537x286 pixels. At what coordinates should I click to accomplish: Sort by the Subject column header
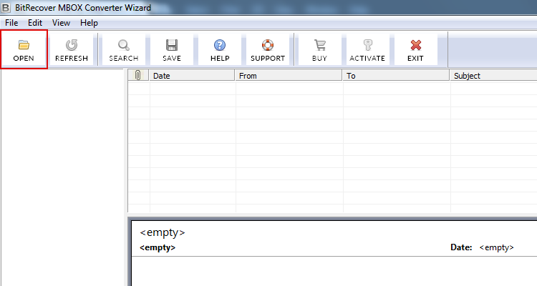click(493, 76)
